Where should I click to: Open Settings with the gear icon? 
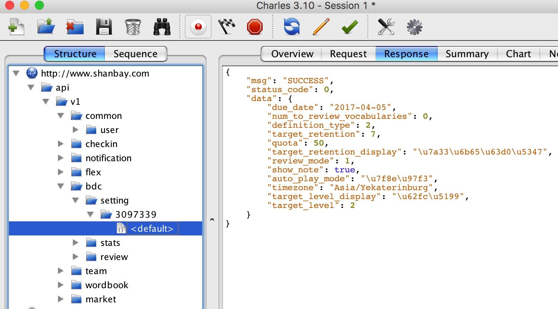coord(415,27)
